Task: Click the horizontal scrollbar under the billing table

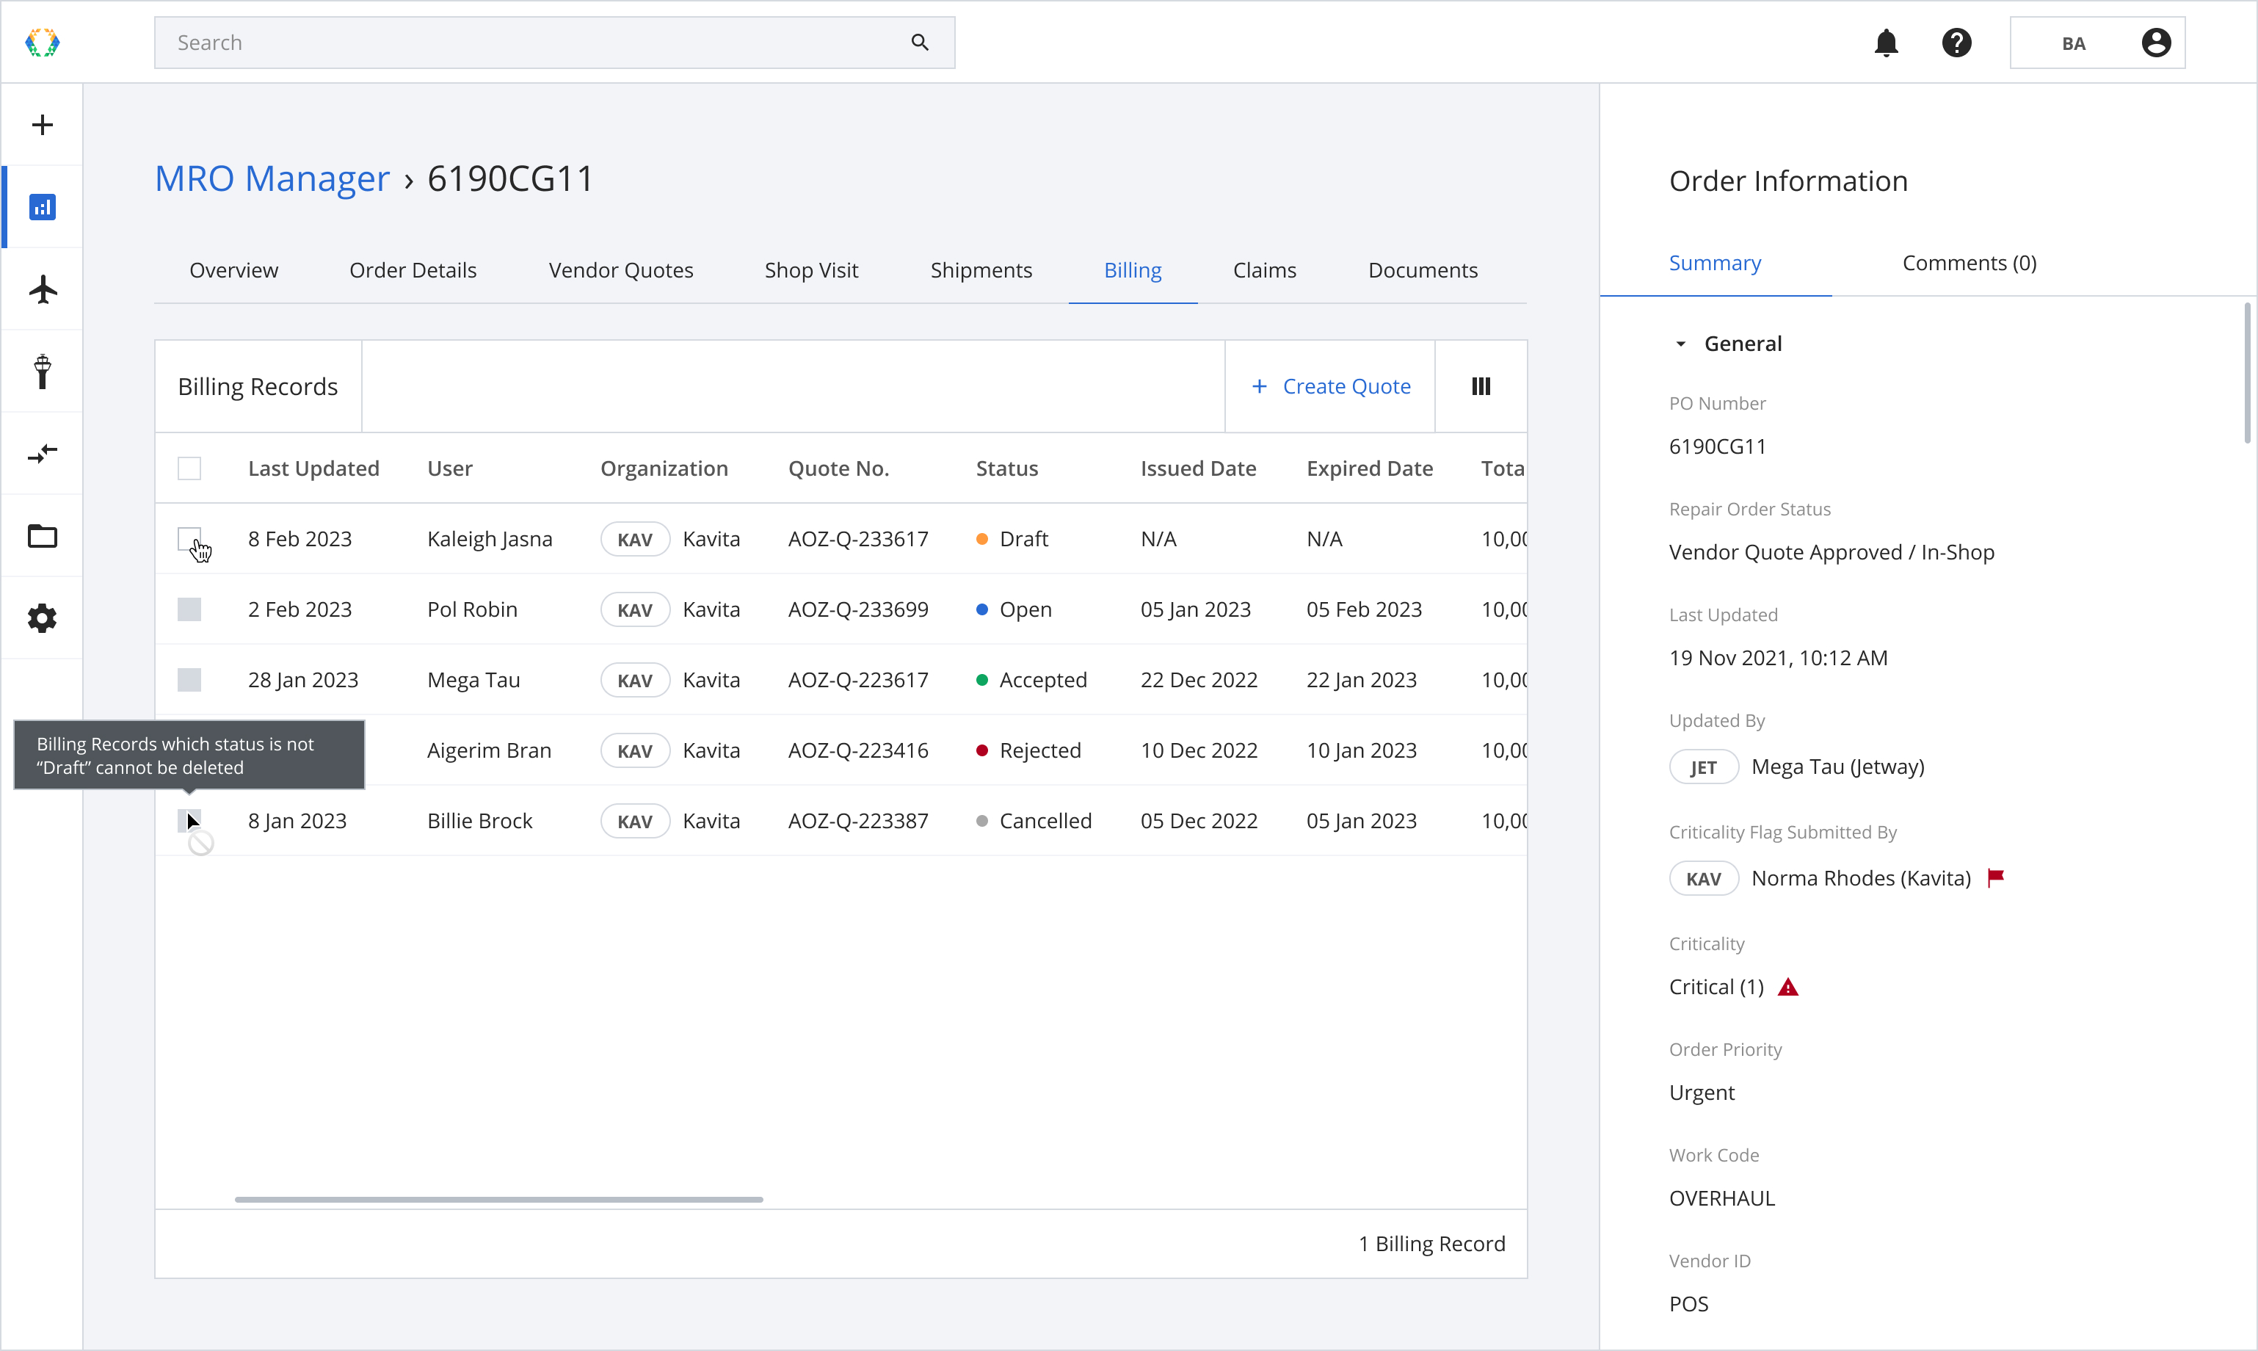Action: (x=498, y=1199)
